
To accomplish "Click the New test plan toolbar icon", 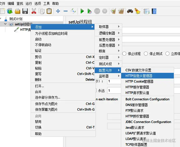I will click(x=2, y=11).
